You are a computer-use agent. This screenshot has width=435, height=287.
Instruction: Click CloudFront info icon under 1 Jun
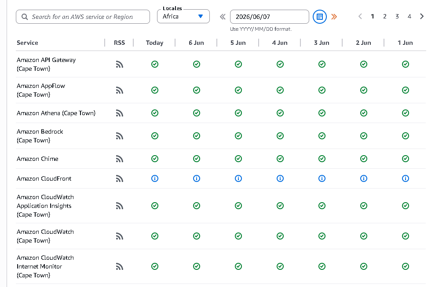click(406, 178)
